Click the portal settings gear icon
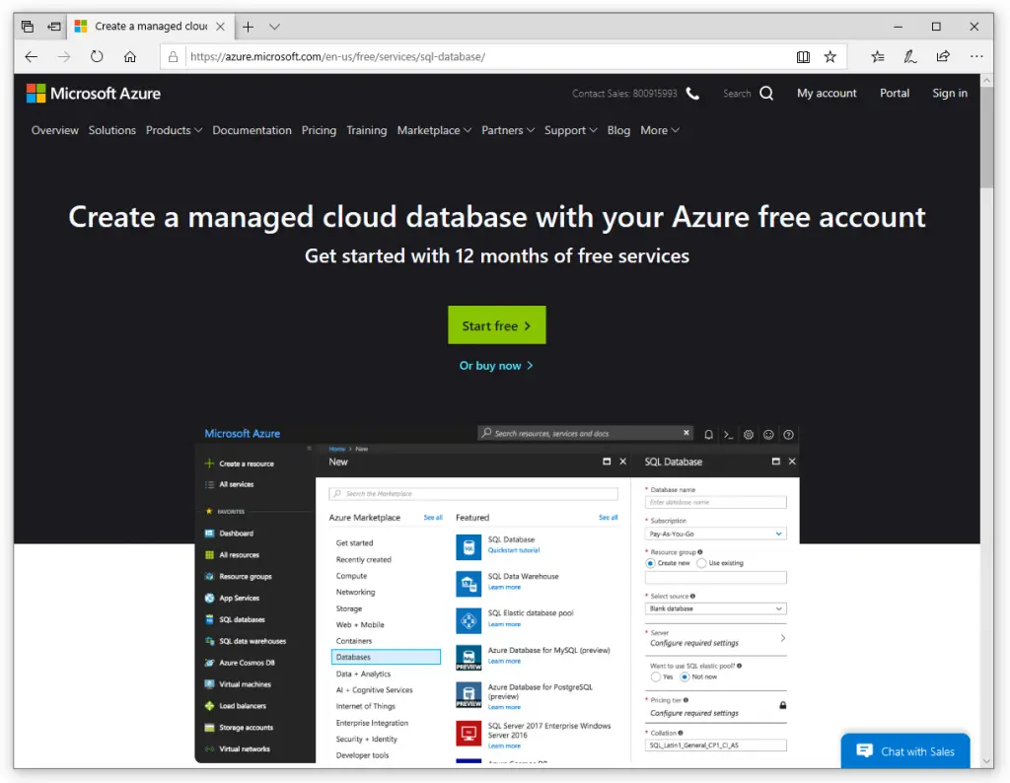Viewport: 1010px width, 783px height. 749,435
